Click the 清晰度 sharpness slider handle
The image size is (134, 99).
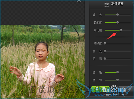click(105, 43)
